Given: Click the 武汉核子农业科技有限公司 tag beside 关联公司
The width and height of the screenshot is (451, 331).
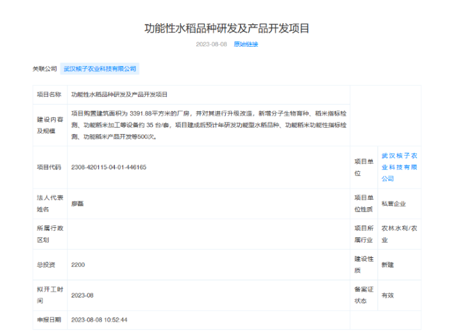Looking at the screenshot, I should 99,69.
